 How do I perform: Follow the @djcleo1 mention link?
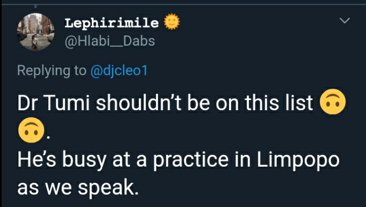[119, 70]
